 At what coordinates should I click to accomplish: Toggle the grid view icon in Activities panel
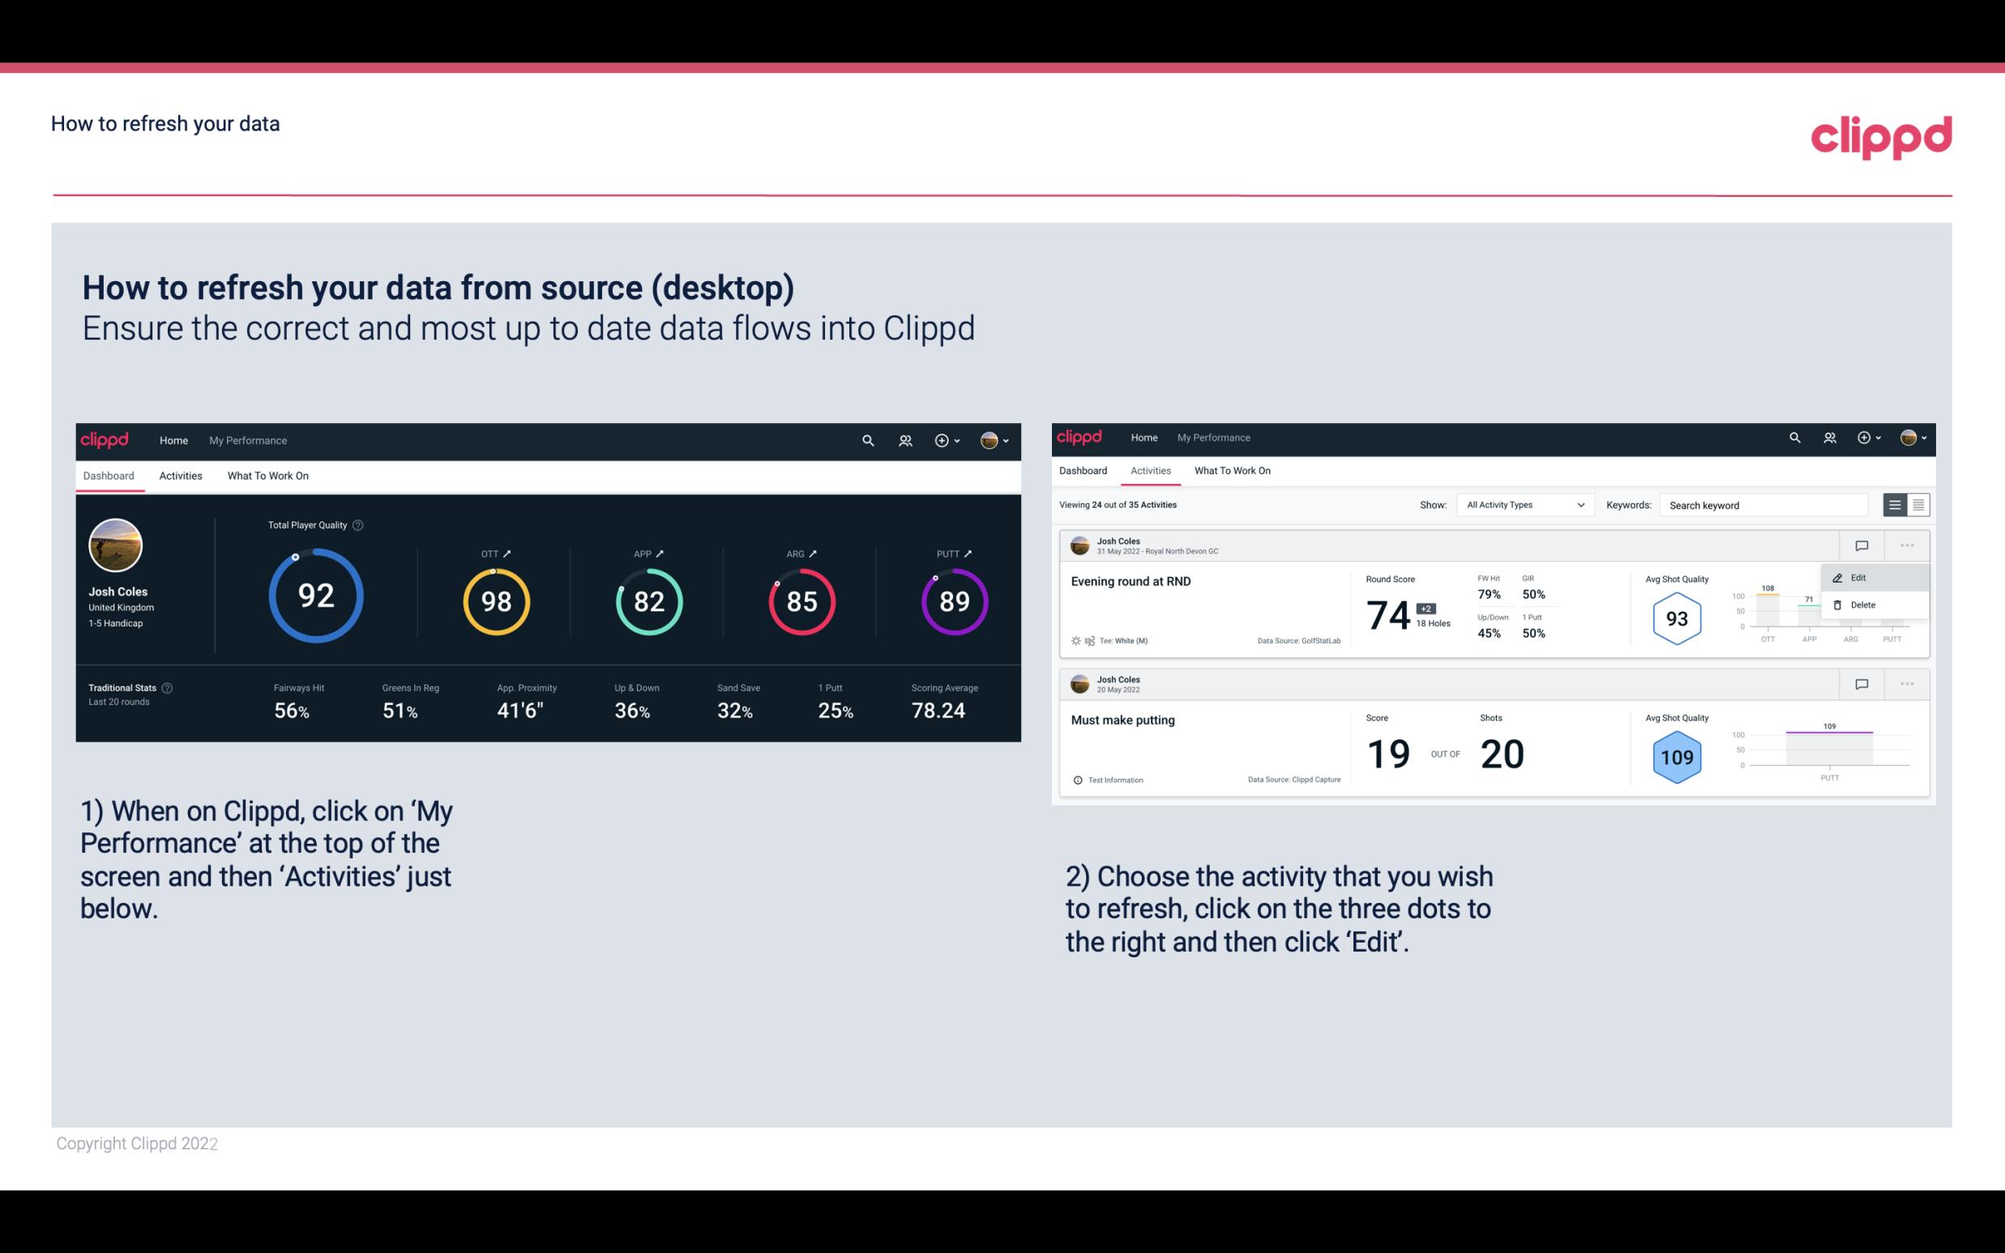(x=1917, y=505)
